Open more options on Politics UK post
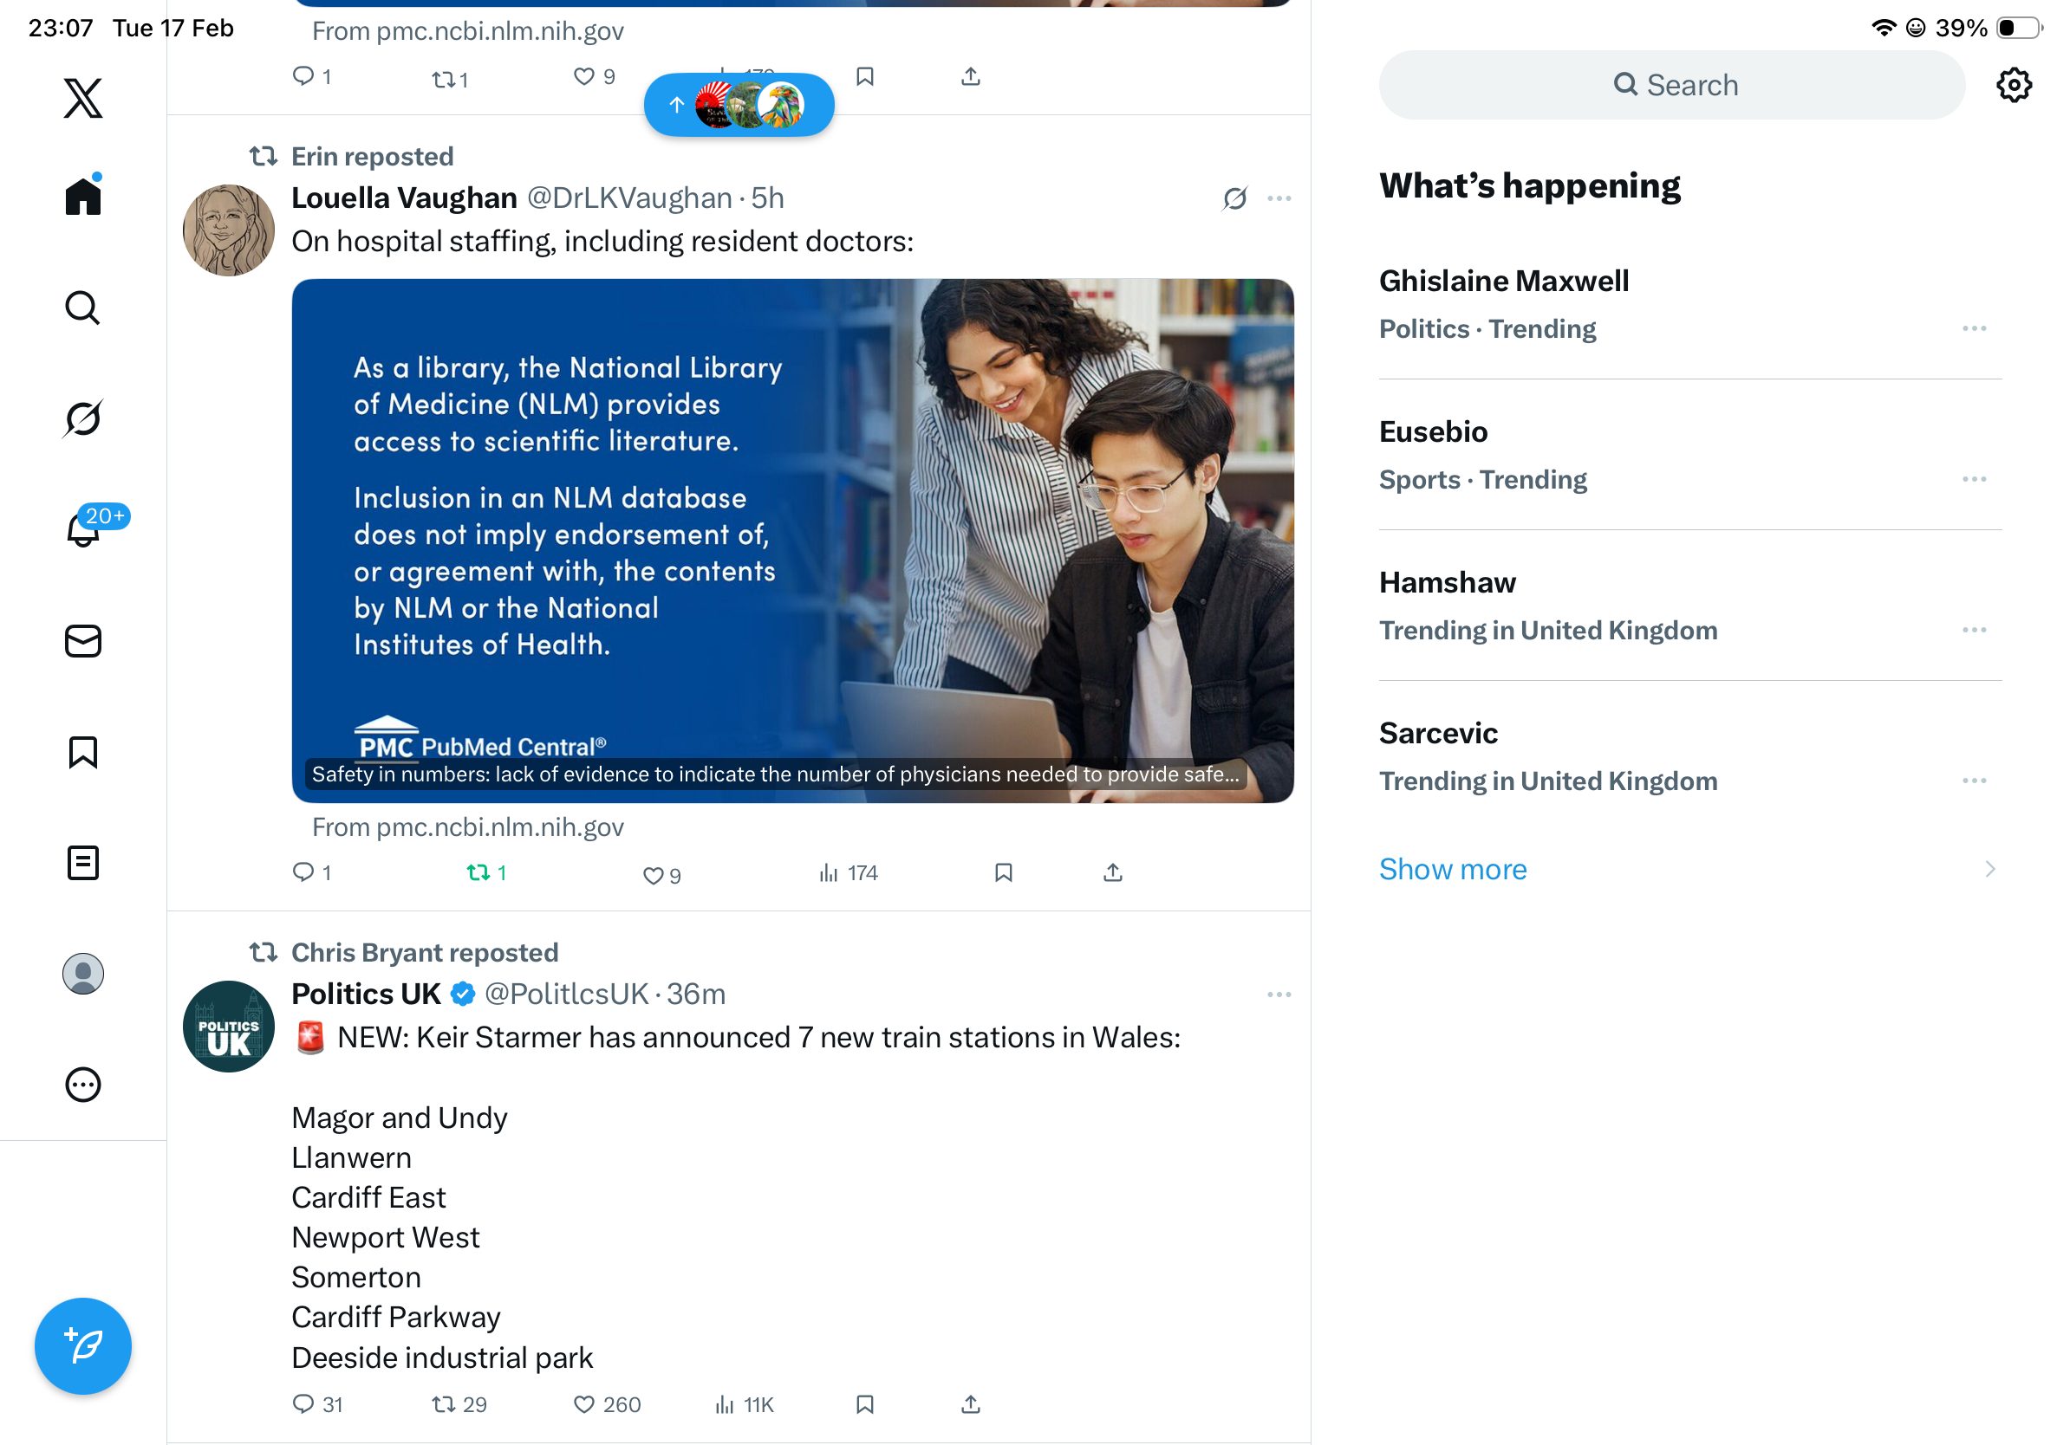2070x1445 pixels. click(x=1279, y=995)
